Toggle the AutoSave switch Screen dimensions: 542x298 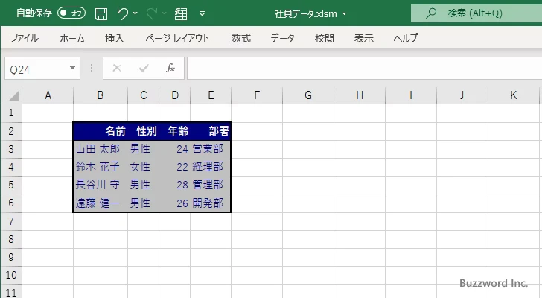click(71, 13)
